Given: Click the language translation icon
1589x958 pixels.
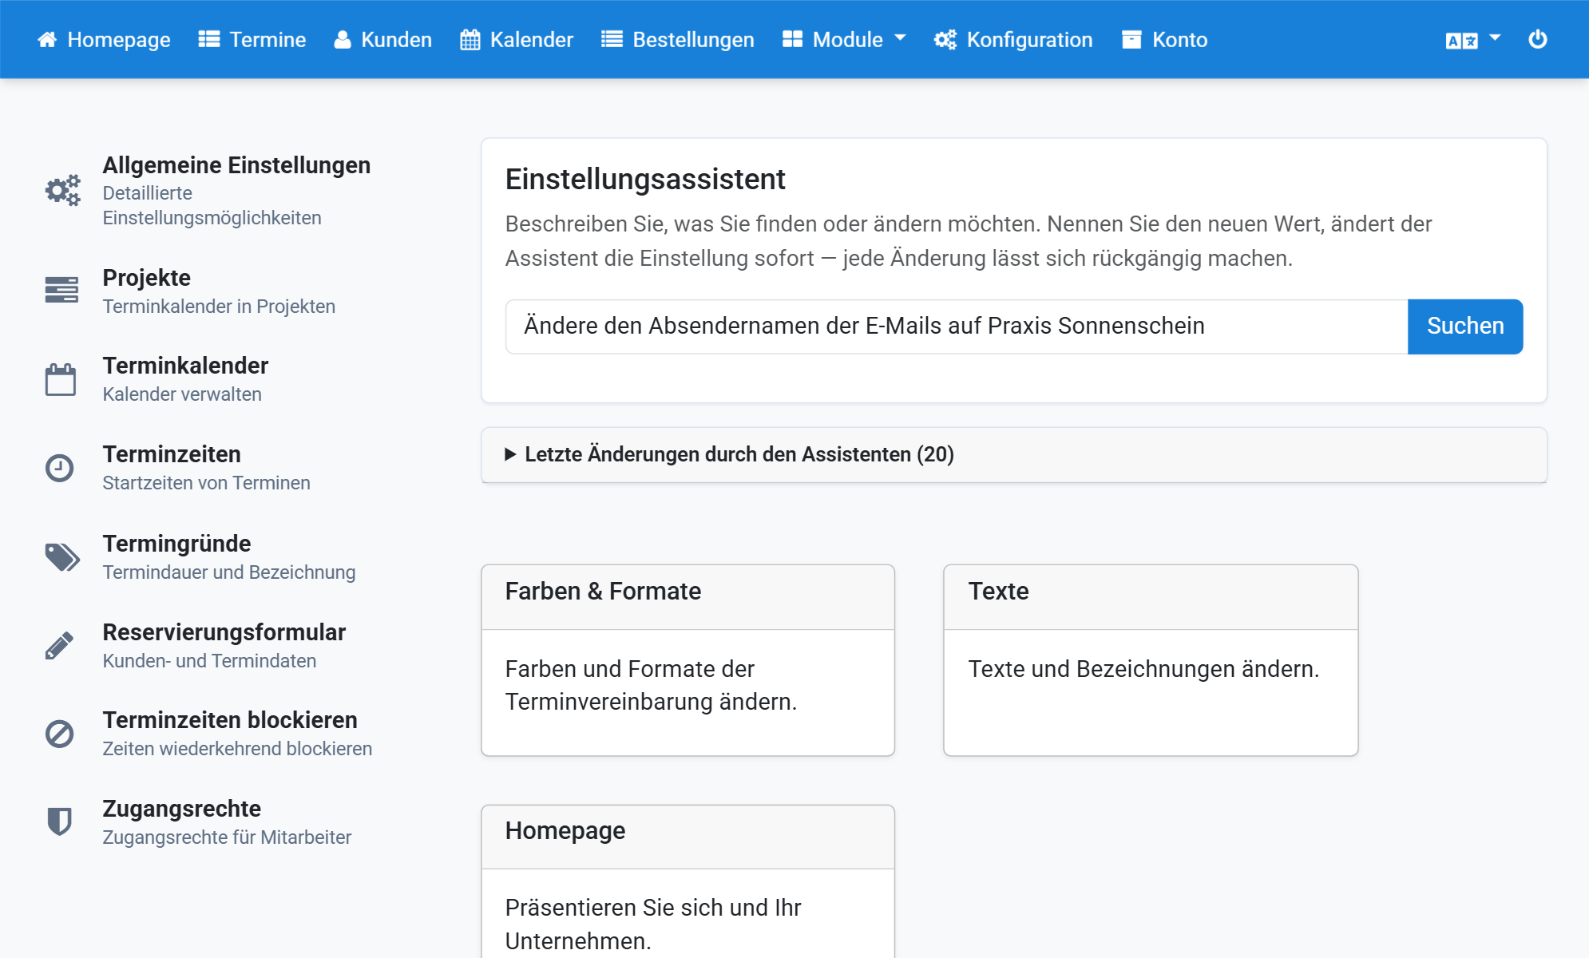Looking at the screenshot, I should point(1462,41).
